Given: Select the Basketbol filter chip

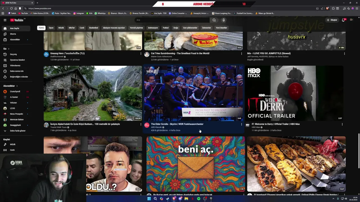Looking at the screenshot, I should click(x=94, y=28).
